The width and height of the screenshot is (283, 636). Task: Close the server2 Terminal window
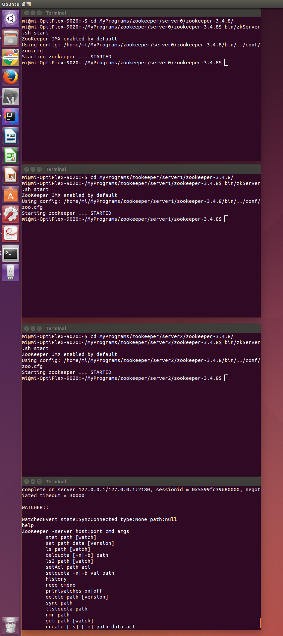point(27,328)
